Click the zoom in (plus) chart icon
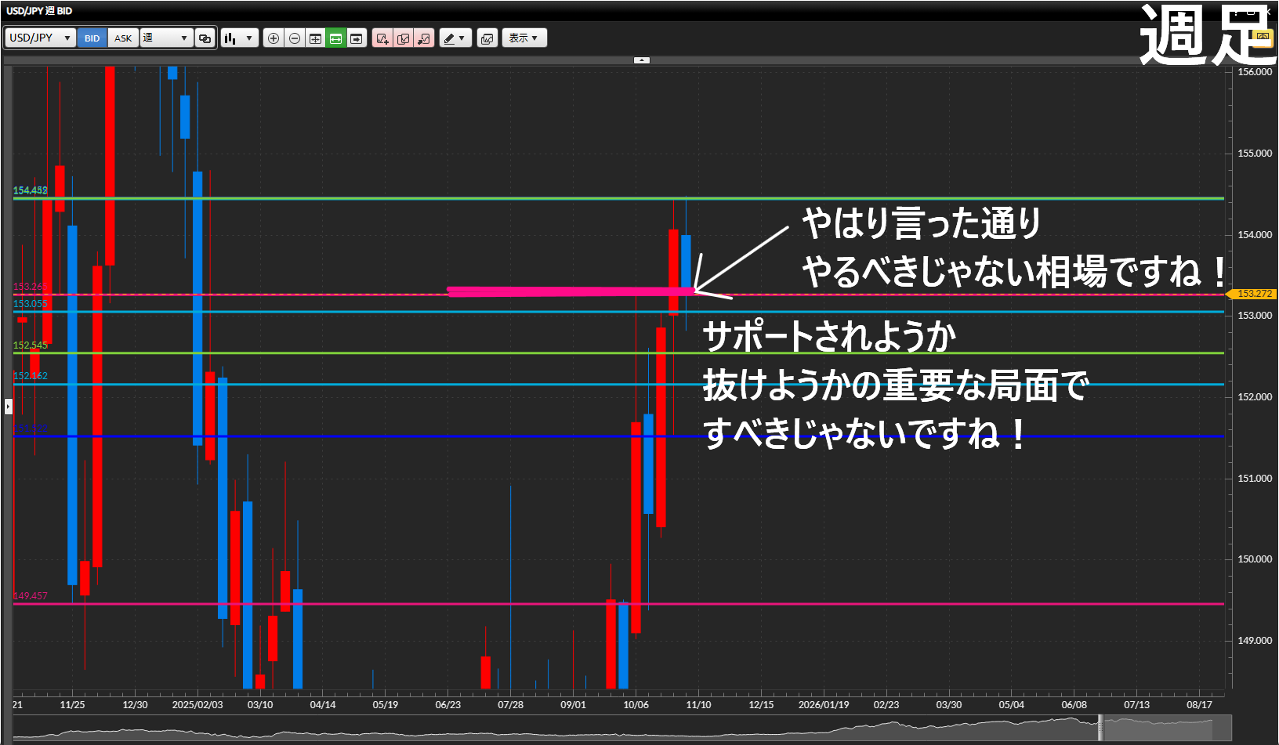Viewport: 1279px width, 745px height. click(x=273, y=38)
